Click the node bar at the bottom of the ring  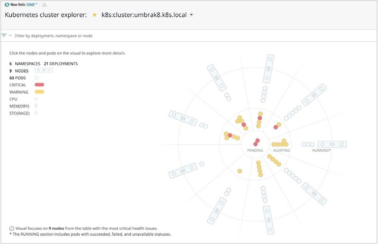click(269, 220)
